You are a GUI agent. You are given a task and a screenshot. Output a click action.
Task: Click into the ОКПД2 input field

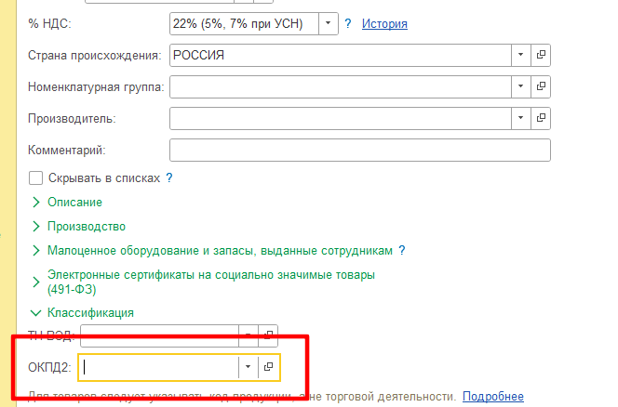pyautogui.click(x=158, y=367)
